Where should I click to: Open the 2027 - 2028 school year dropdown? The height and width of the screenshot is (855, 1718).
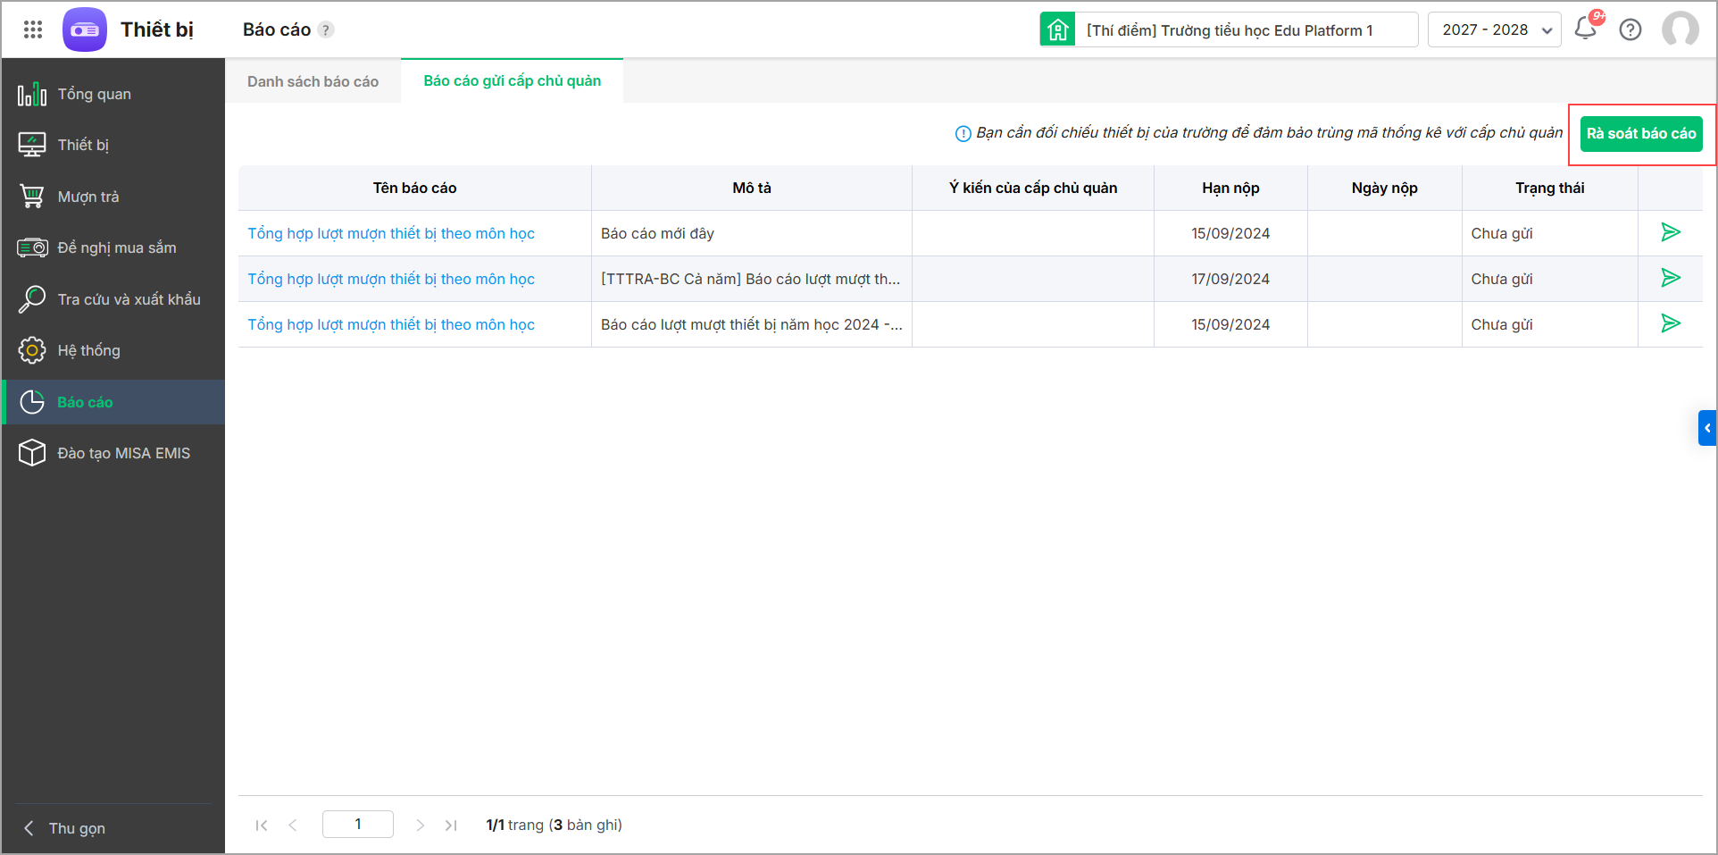(x=1494, y=29)
